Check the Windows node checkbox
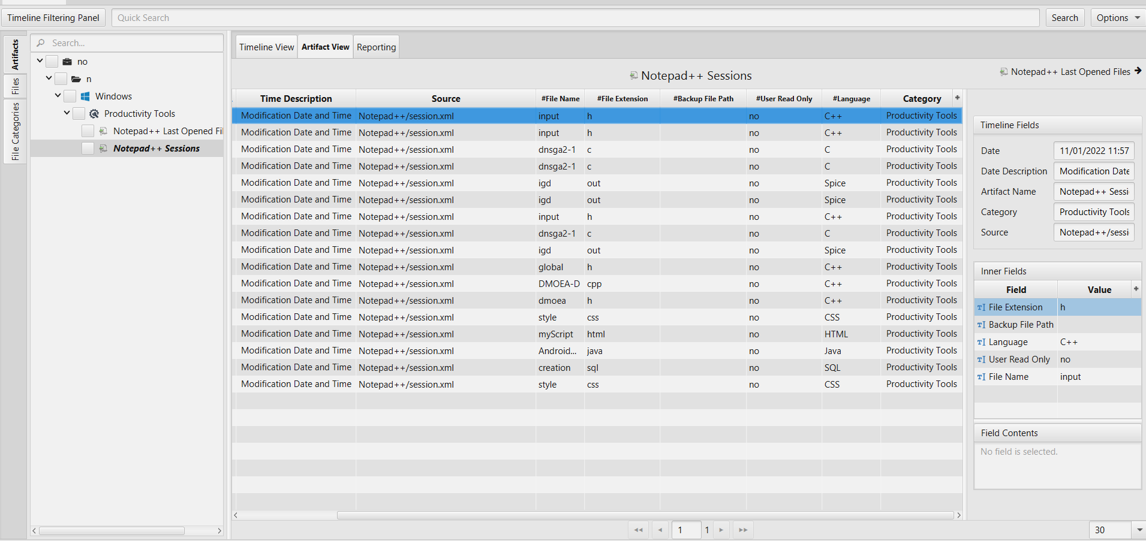The image size is (1146, 541). 70,96
